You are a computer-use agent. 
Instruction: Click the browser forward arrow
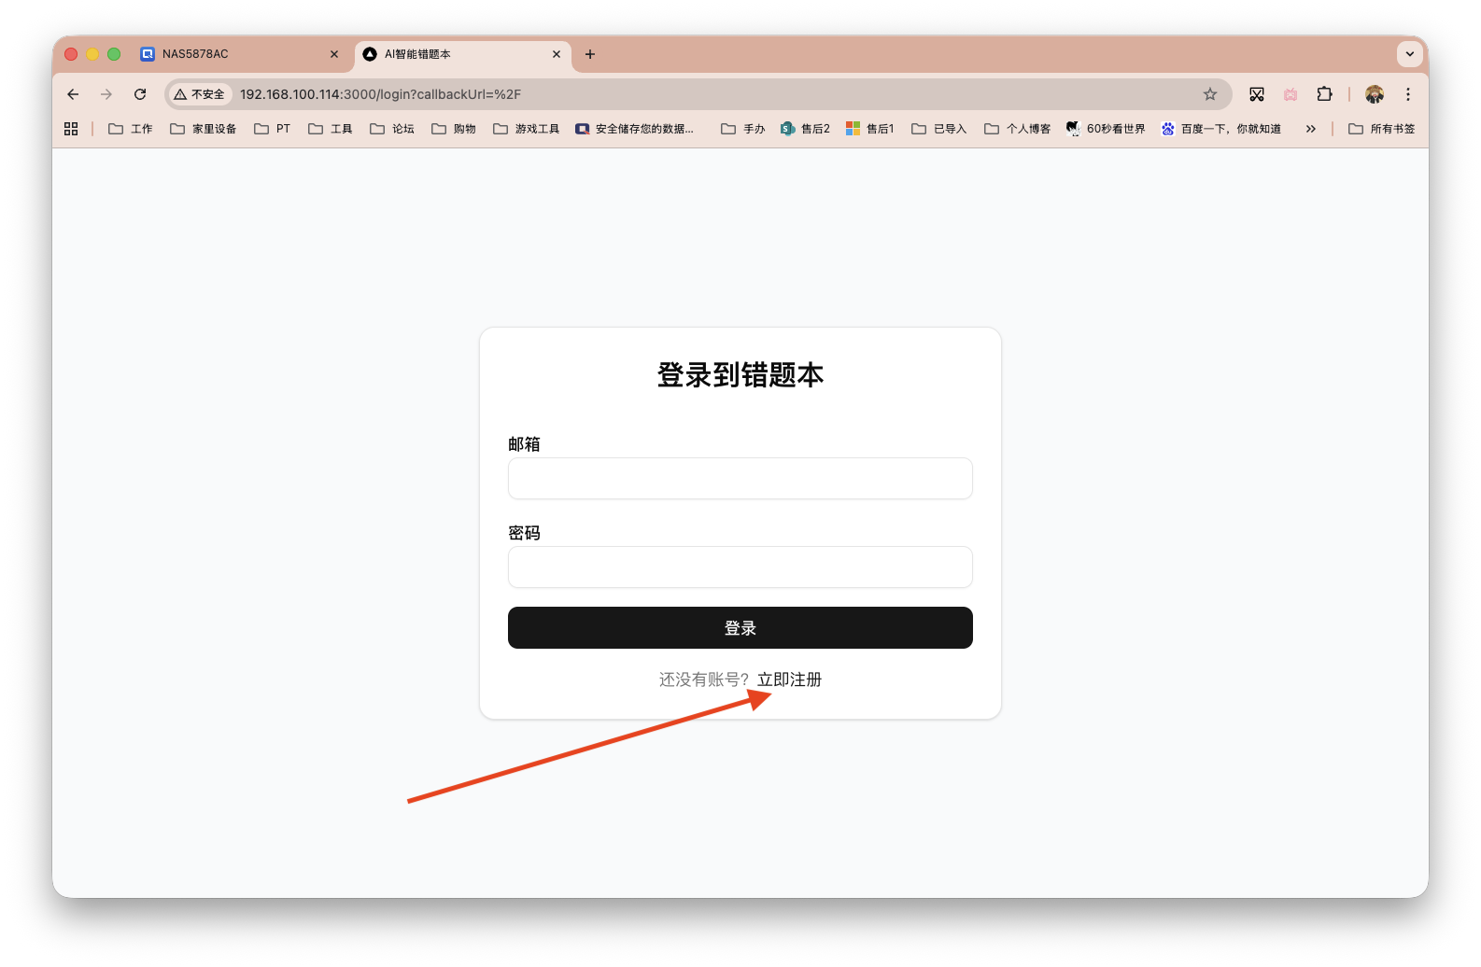[x=106, y=94]
